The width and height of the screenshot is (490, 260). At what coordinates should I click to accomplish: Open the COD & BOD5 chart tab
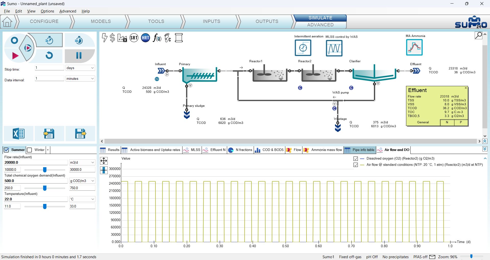click(x=269, y=150)
